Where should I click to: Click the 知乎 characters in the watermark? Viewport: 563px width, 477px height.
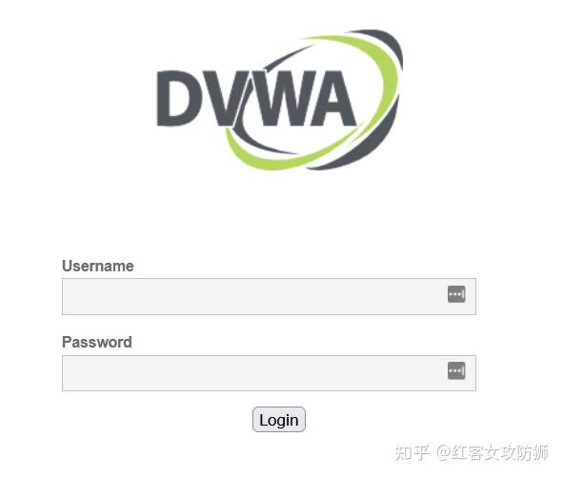pos(412,452)
